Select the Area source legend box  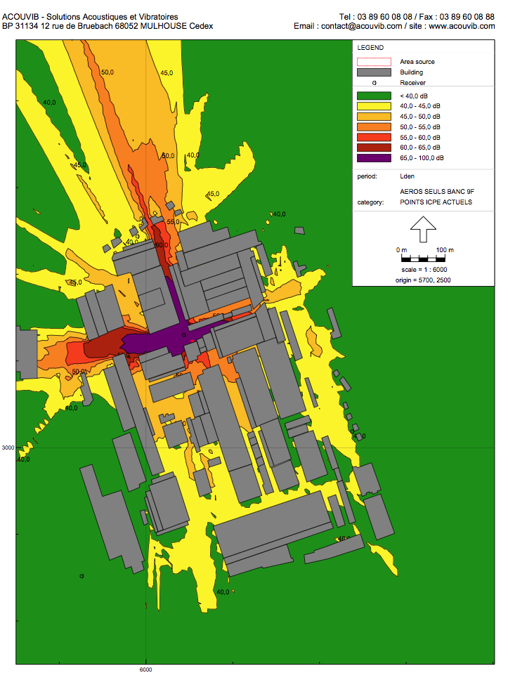click(374, 62)
